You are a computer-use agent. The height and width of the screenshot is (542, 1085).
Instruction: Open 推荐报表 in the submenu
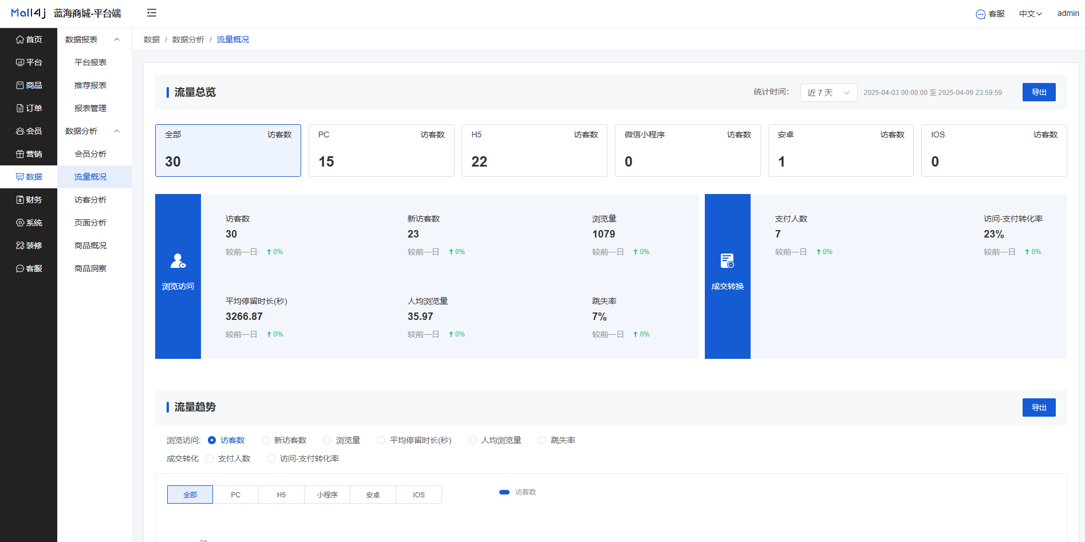click(x=94, y=85)
